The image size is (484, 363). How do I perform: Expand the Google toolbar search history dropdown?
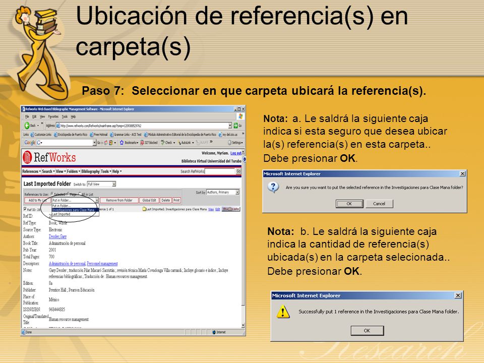coord(94,143)
